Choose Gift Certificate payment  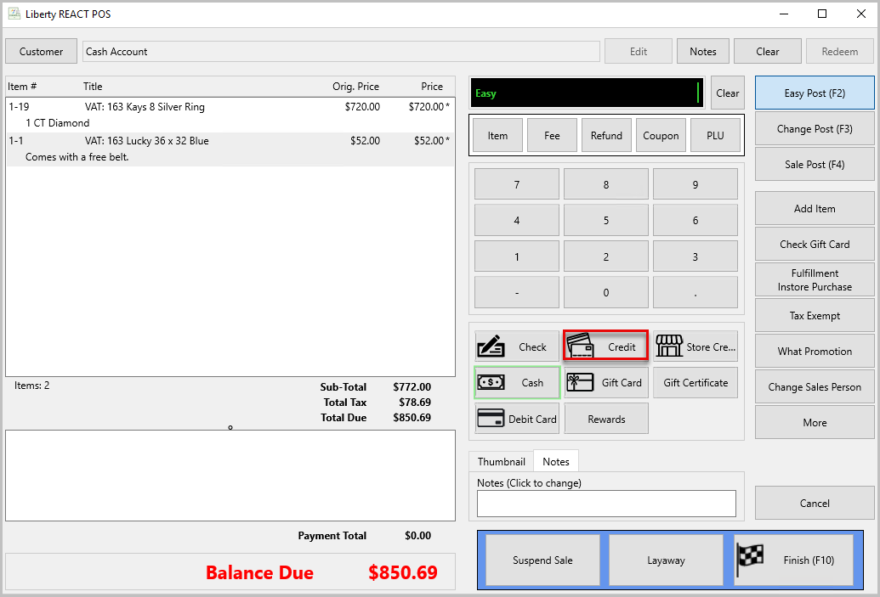(695, 382)
